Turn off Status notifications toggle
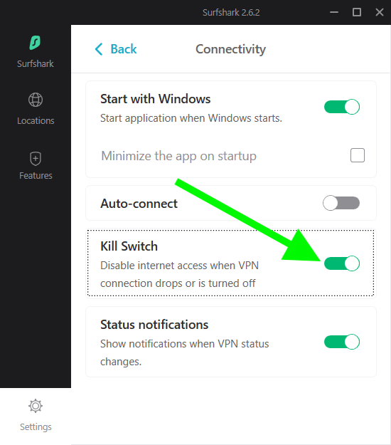Image resolution: width=391 pixels, height=445 pixels. coord(342,342)
